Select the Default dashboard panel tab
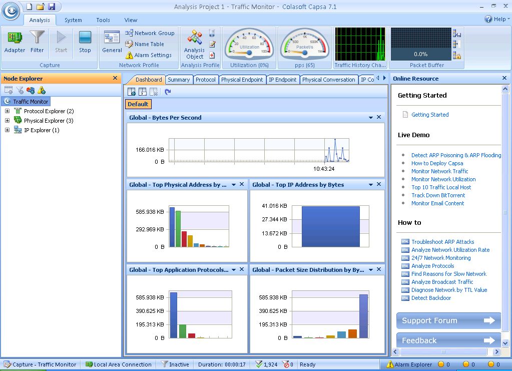The height and width of the screenshot is (371, 512). click(138, 104)
